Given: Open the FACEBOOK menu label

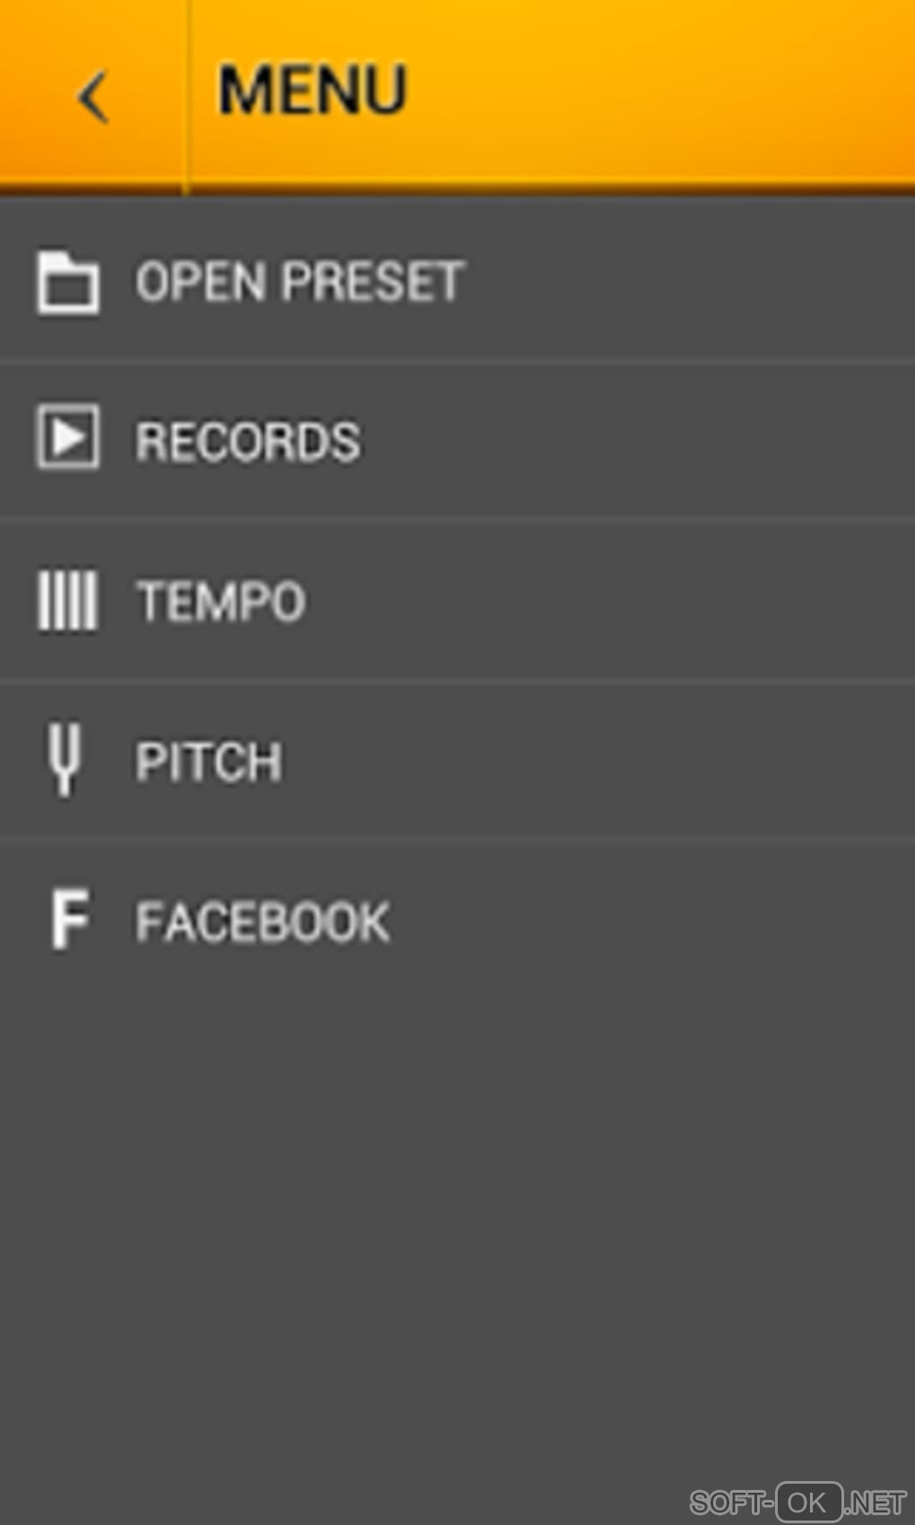Looking at the screenshot, I should (263, 921).
